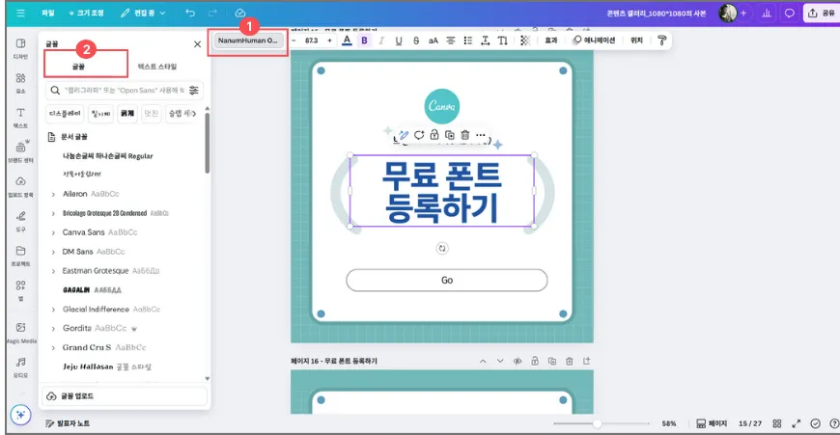Viewport: 840px width, 435px height.
Task: Expand the Bricolage Grotesque 28 Condensed family
Action: point(53,213)
